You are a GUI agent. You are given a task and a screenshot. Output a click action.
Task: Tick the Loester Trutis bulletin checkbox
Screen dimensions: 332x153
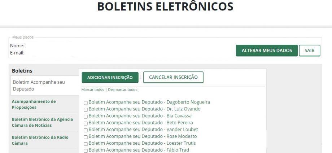tap(86, 144)
